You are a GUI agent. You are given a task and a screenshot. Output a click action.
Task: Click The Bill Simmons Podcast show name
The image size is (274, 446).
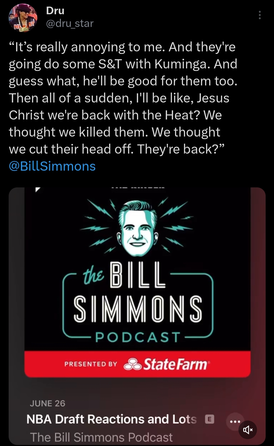tap(101, 437)
